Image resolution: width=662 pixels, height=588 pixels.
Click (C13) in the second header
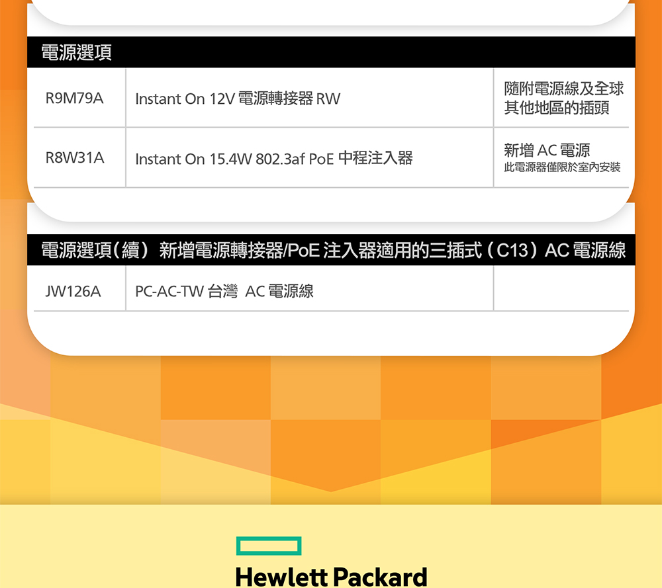click(512, 251)
